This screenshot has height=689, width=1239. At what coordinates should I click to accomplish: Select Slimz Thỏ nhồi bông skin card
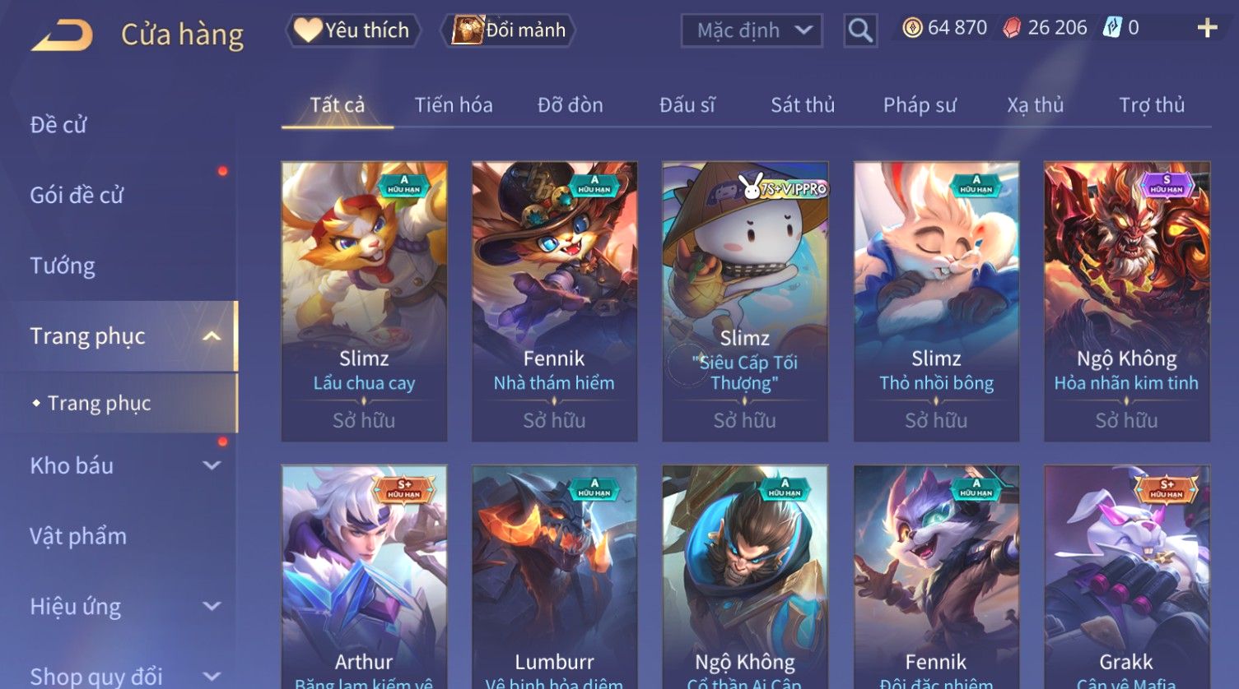click(x=936, y=301)
